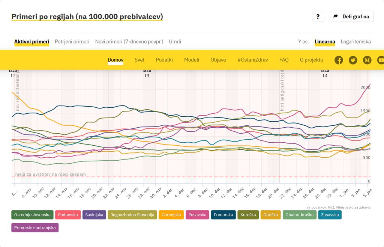Open the Facebook icon link

(x=339, y=60)
